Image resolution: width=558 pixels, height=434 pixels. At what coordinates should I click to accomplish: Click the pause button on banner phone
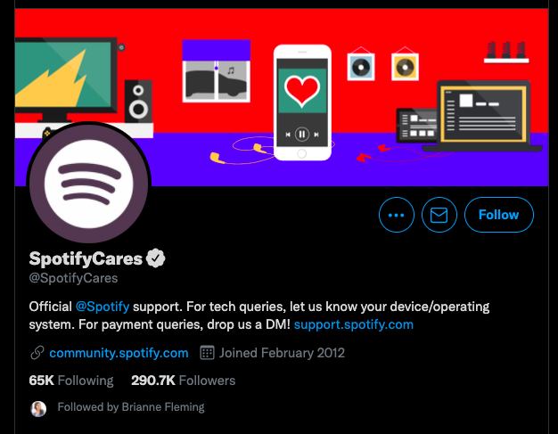[x=302, y=135]
